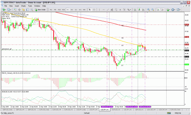Click the connection status bars icon
Viewport: 191px width, 115px height.
pyautogui.click(x=169, y=113)
